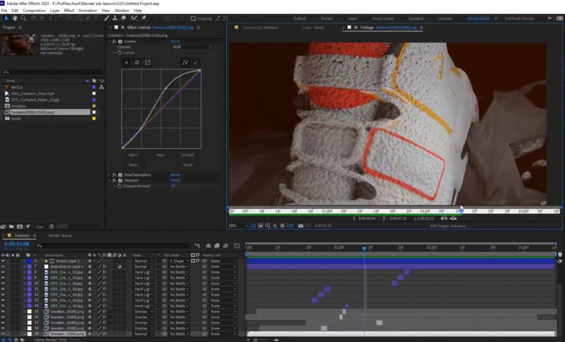
Task: Click the Save... button under Curves
Action: point(134,165)
